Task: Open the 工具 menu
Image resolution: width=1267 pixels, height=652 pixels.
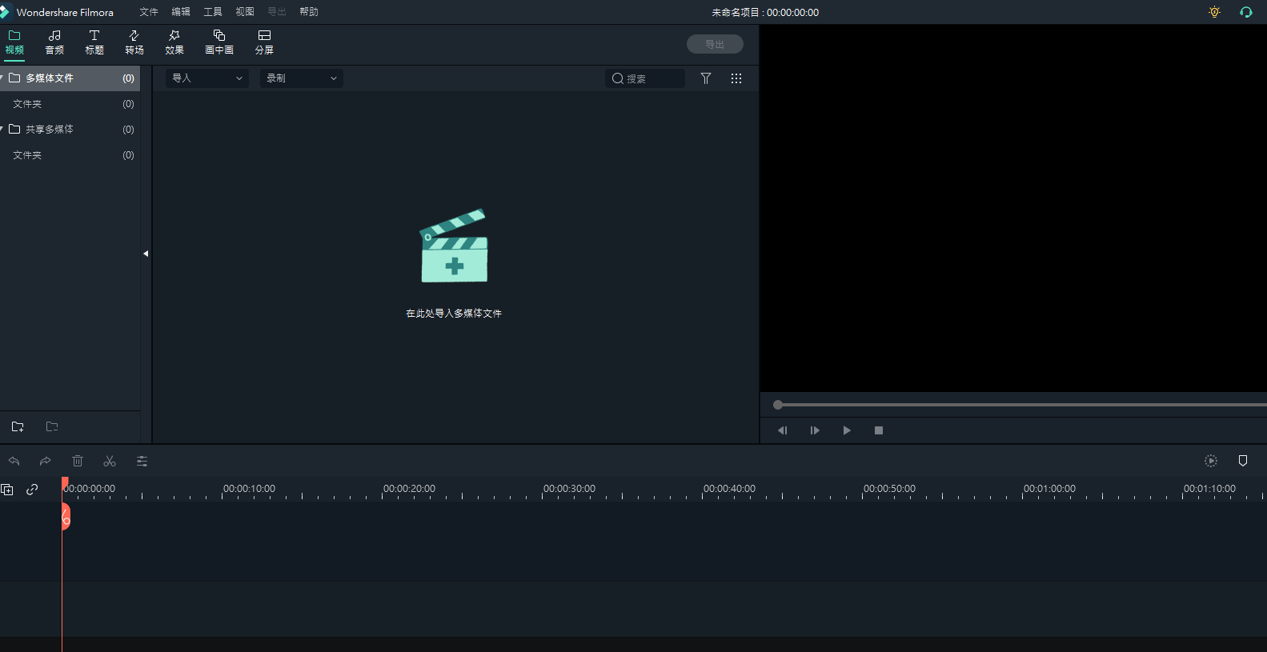Action: tap(213, 12)
